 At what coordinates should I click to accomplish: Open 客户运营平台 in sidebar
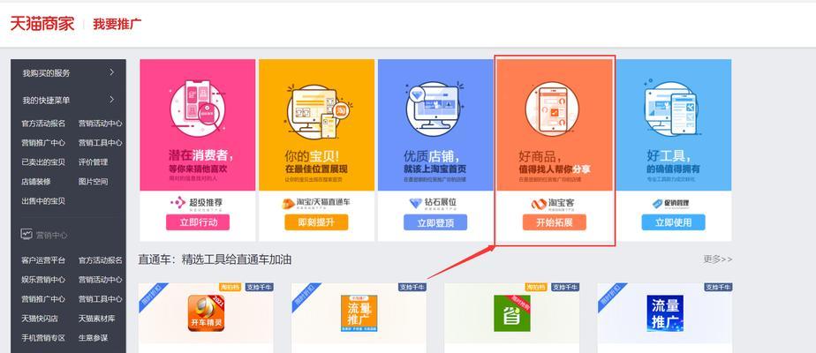click(x=43, y=260)
